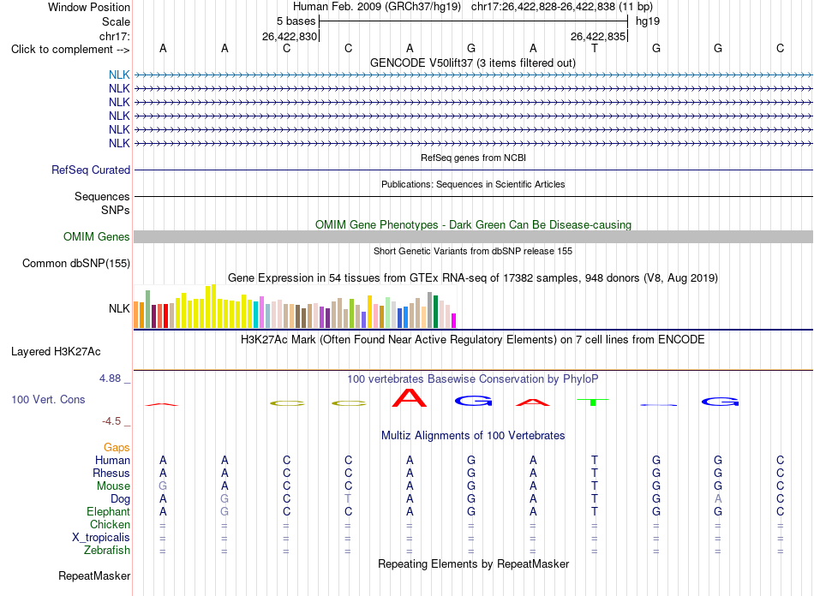Click the OMIM Gene Phenotypes green title
Image resolution: width=814 pixels, height=596 pixels.
coord(473,224)
